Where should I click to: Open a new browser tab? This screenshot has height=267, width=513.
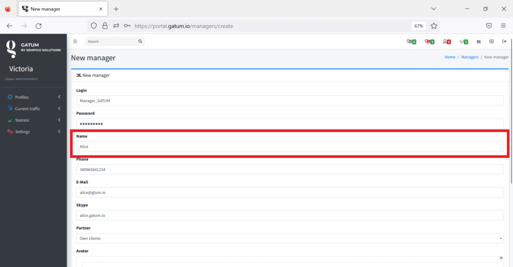[x=116, y=9]
